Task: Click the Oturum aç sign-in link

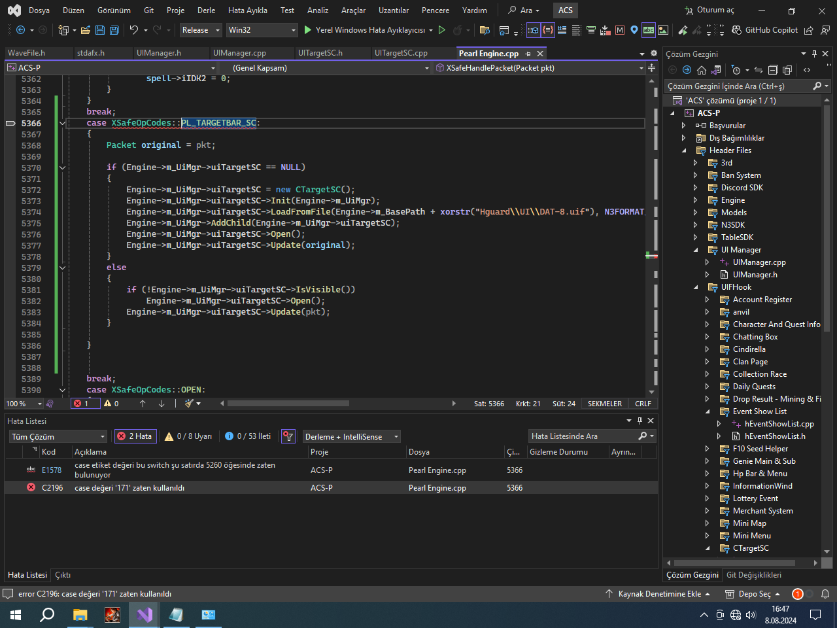Action: [709, 10]
